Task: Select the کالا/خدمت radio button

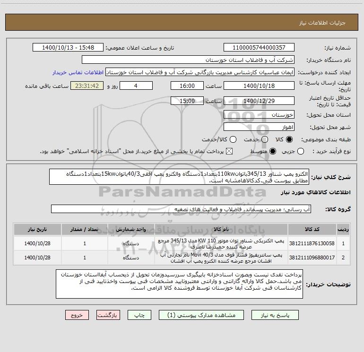Action: (233, 139)
